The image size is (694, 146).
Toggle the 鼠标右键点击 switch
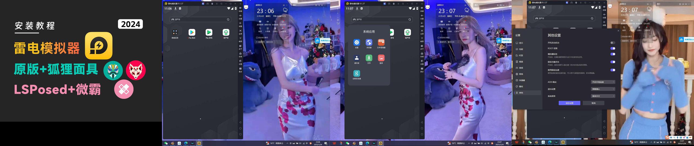(613, 62)
